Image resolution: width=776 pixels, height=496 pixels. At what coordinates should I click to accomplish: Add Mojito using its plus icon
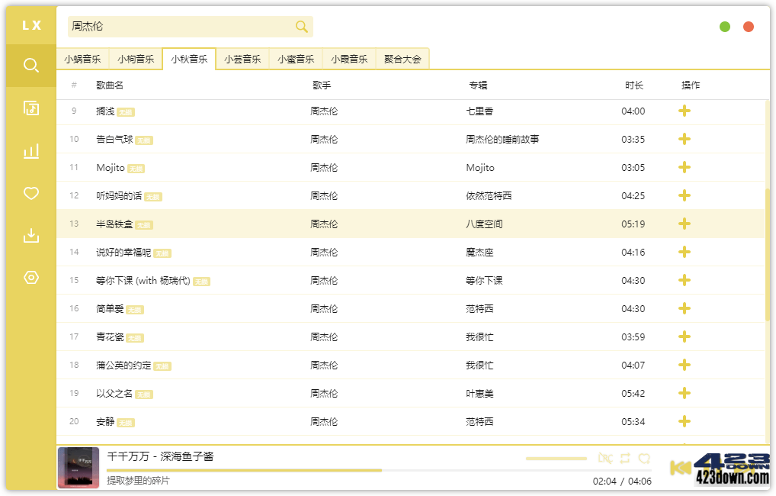pyautogui.click(x=684, y=167)
